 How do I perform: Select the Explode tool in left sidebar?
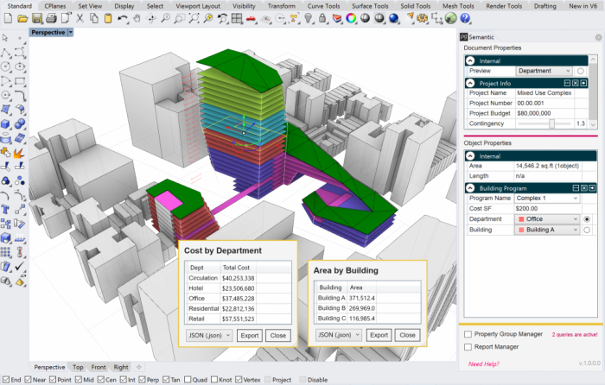pyautogui.click(x=18, y=153)
